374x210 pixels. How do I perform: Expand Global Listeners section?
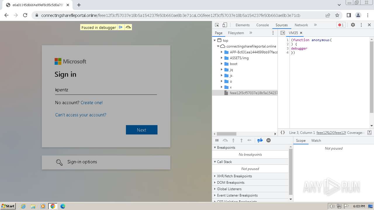250,189
